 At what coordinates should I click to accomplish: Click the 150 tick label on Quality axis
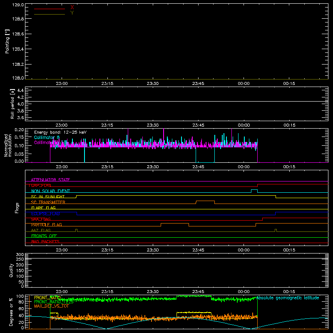(20, 271)
